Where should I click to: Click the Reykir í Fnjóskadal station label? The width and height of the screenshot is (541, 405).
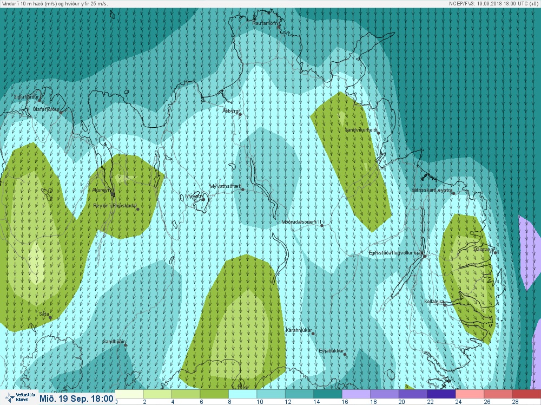[x=115, y=206]
